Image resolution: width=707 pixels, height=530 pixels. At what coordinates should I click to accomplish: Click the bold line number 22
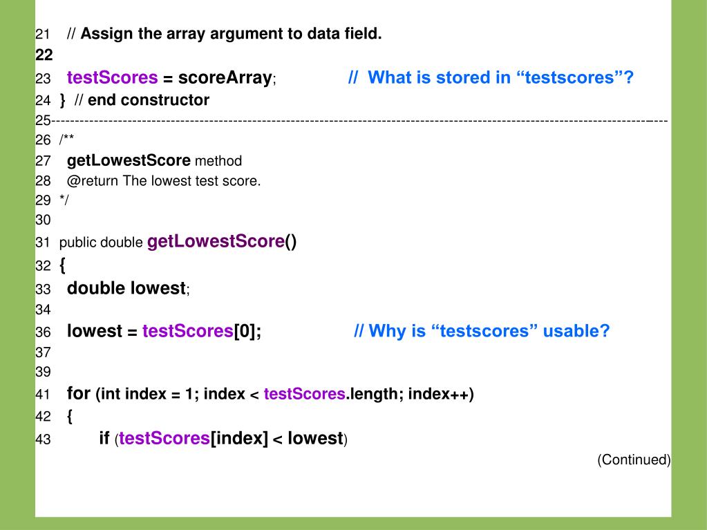tap(44, 55)
